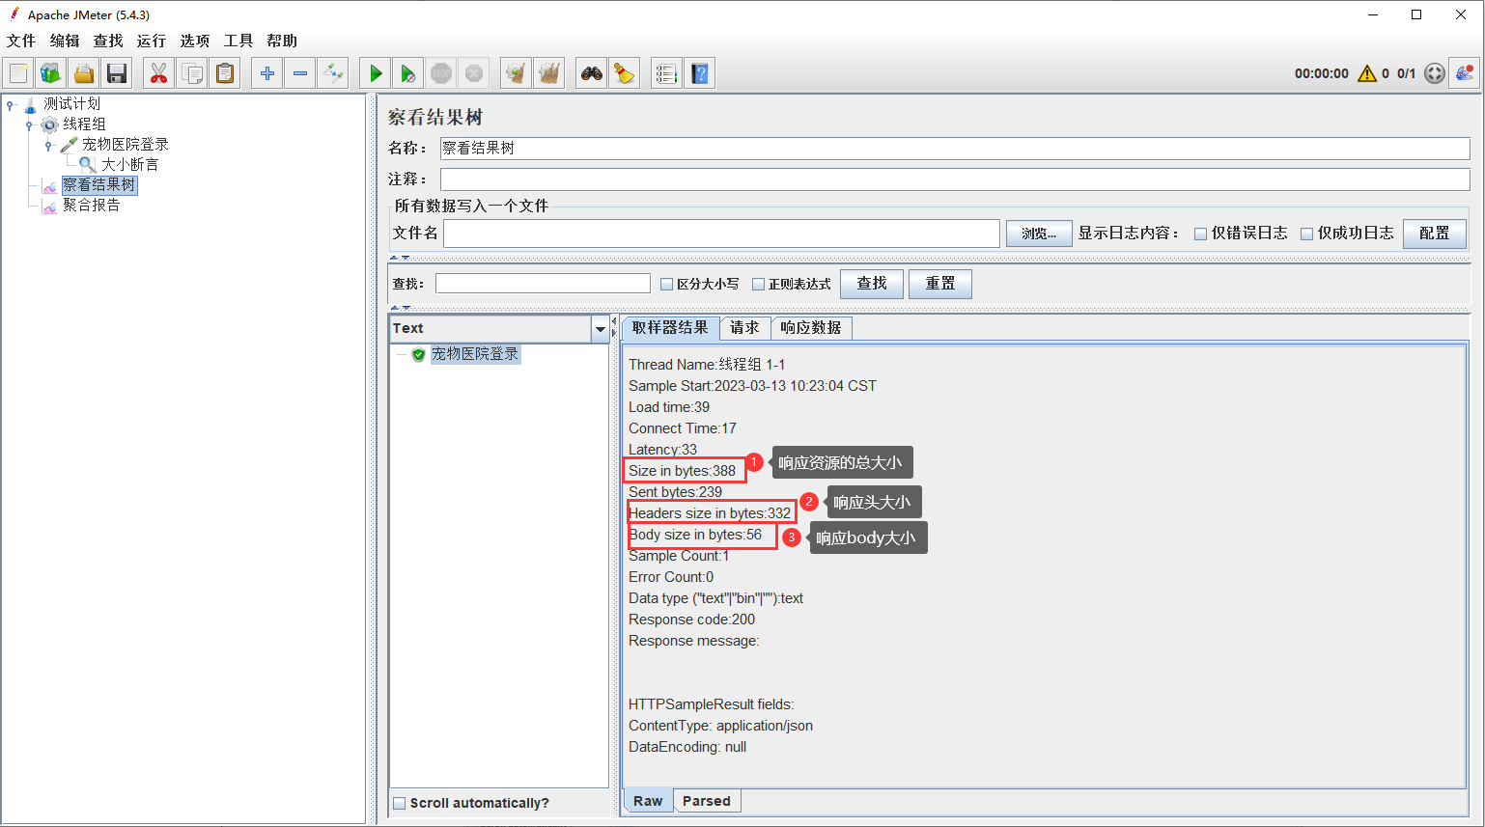
Task: Open the Text renderer dropdown
Action: (x=600, y=329)
